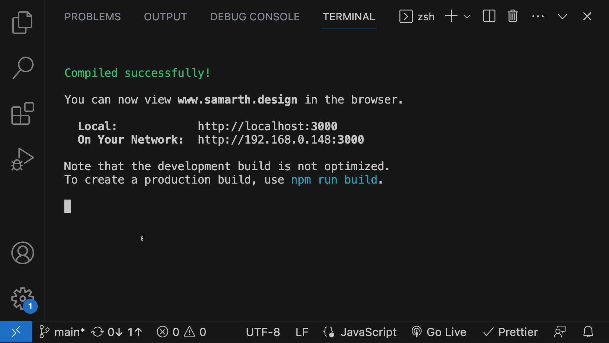Open the Search panel
The height and width of the screenshot is (343, 609).
(22, 67)
